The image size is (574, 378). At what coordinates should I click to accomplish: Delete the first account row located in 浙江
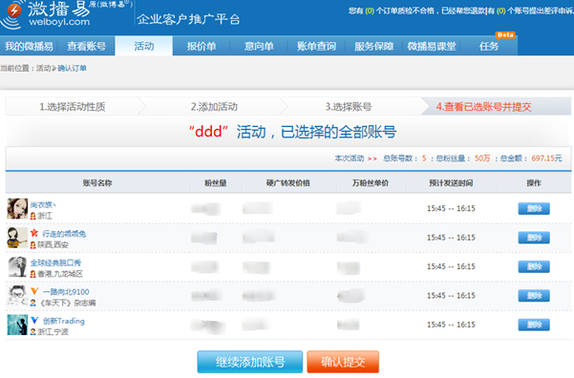(x=534, y=209)
